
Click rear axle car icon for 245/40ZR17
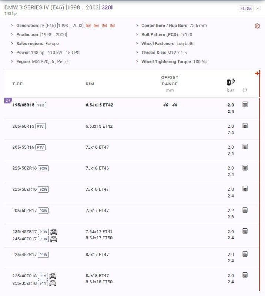(x=54, y=239)
